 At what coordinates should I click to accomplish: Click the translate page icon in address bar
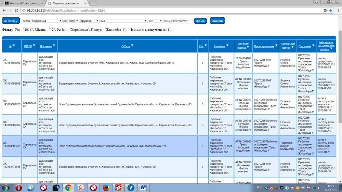325,10
